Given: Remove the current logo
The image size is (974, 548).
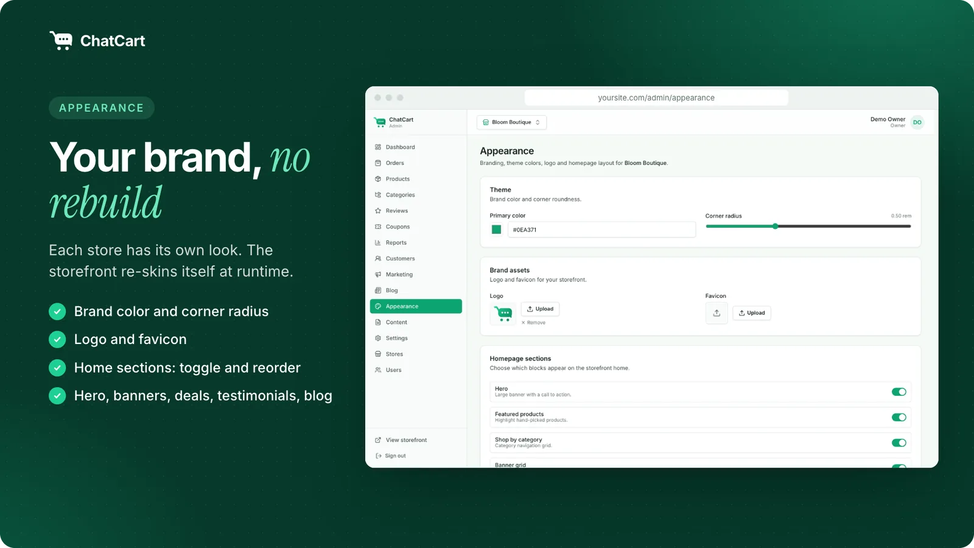Looking at the screenshot, I should pyautogui.click(x=533, y=323).
